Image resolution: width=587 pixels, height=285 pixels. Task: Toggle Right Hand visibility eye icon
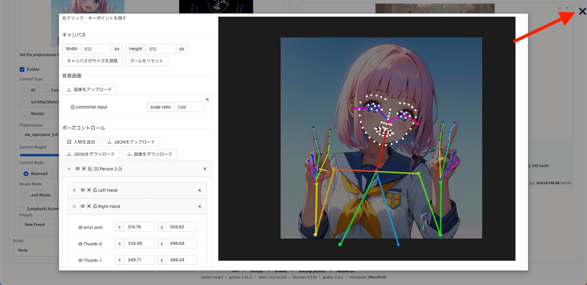tap(83, 206)
